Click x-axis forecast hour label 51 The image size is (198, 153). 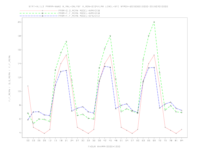coord(121,140)
